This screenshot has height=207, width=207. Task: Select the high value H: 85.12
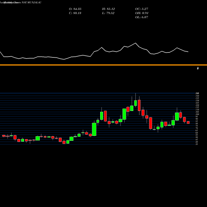pyautogui.click(x=108, y=9)
